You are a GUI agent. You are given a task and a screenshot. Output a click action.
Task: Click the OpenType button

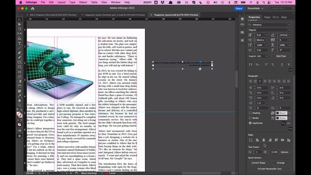pos(281,56)
